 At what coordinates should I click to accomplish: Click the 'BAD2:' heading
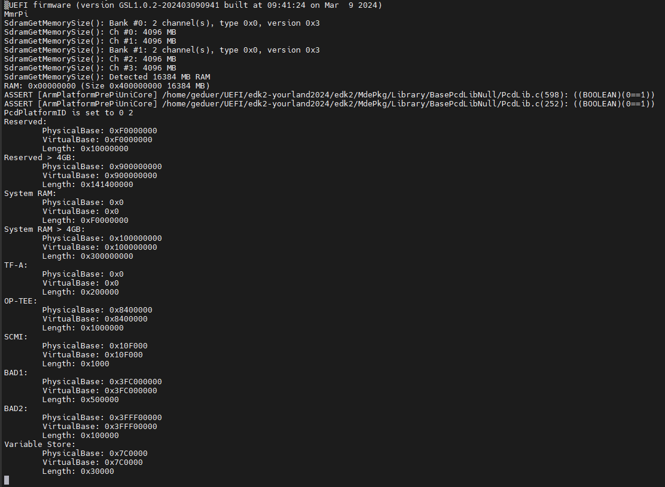tap(16, 409)
